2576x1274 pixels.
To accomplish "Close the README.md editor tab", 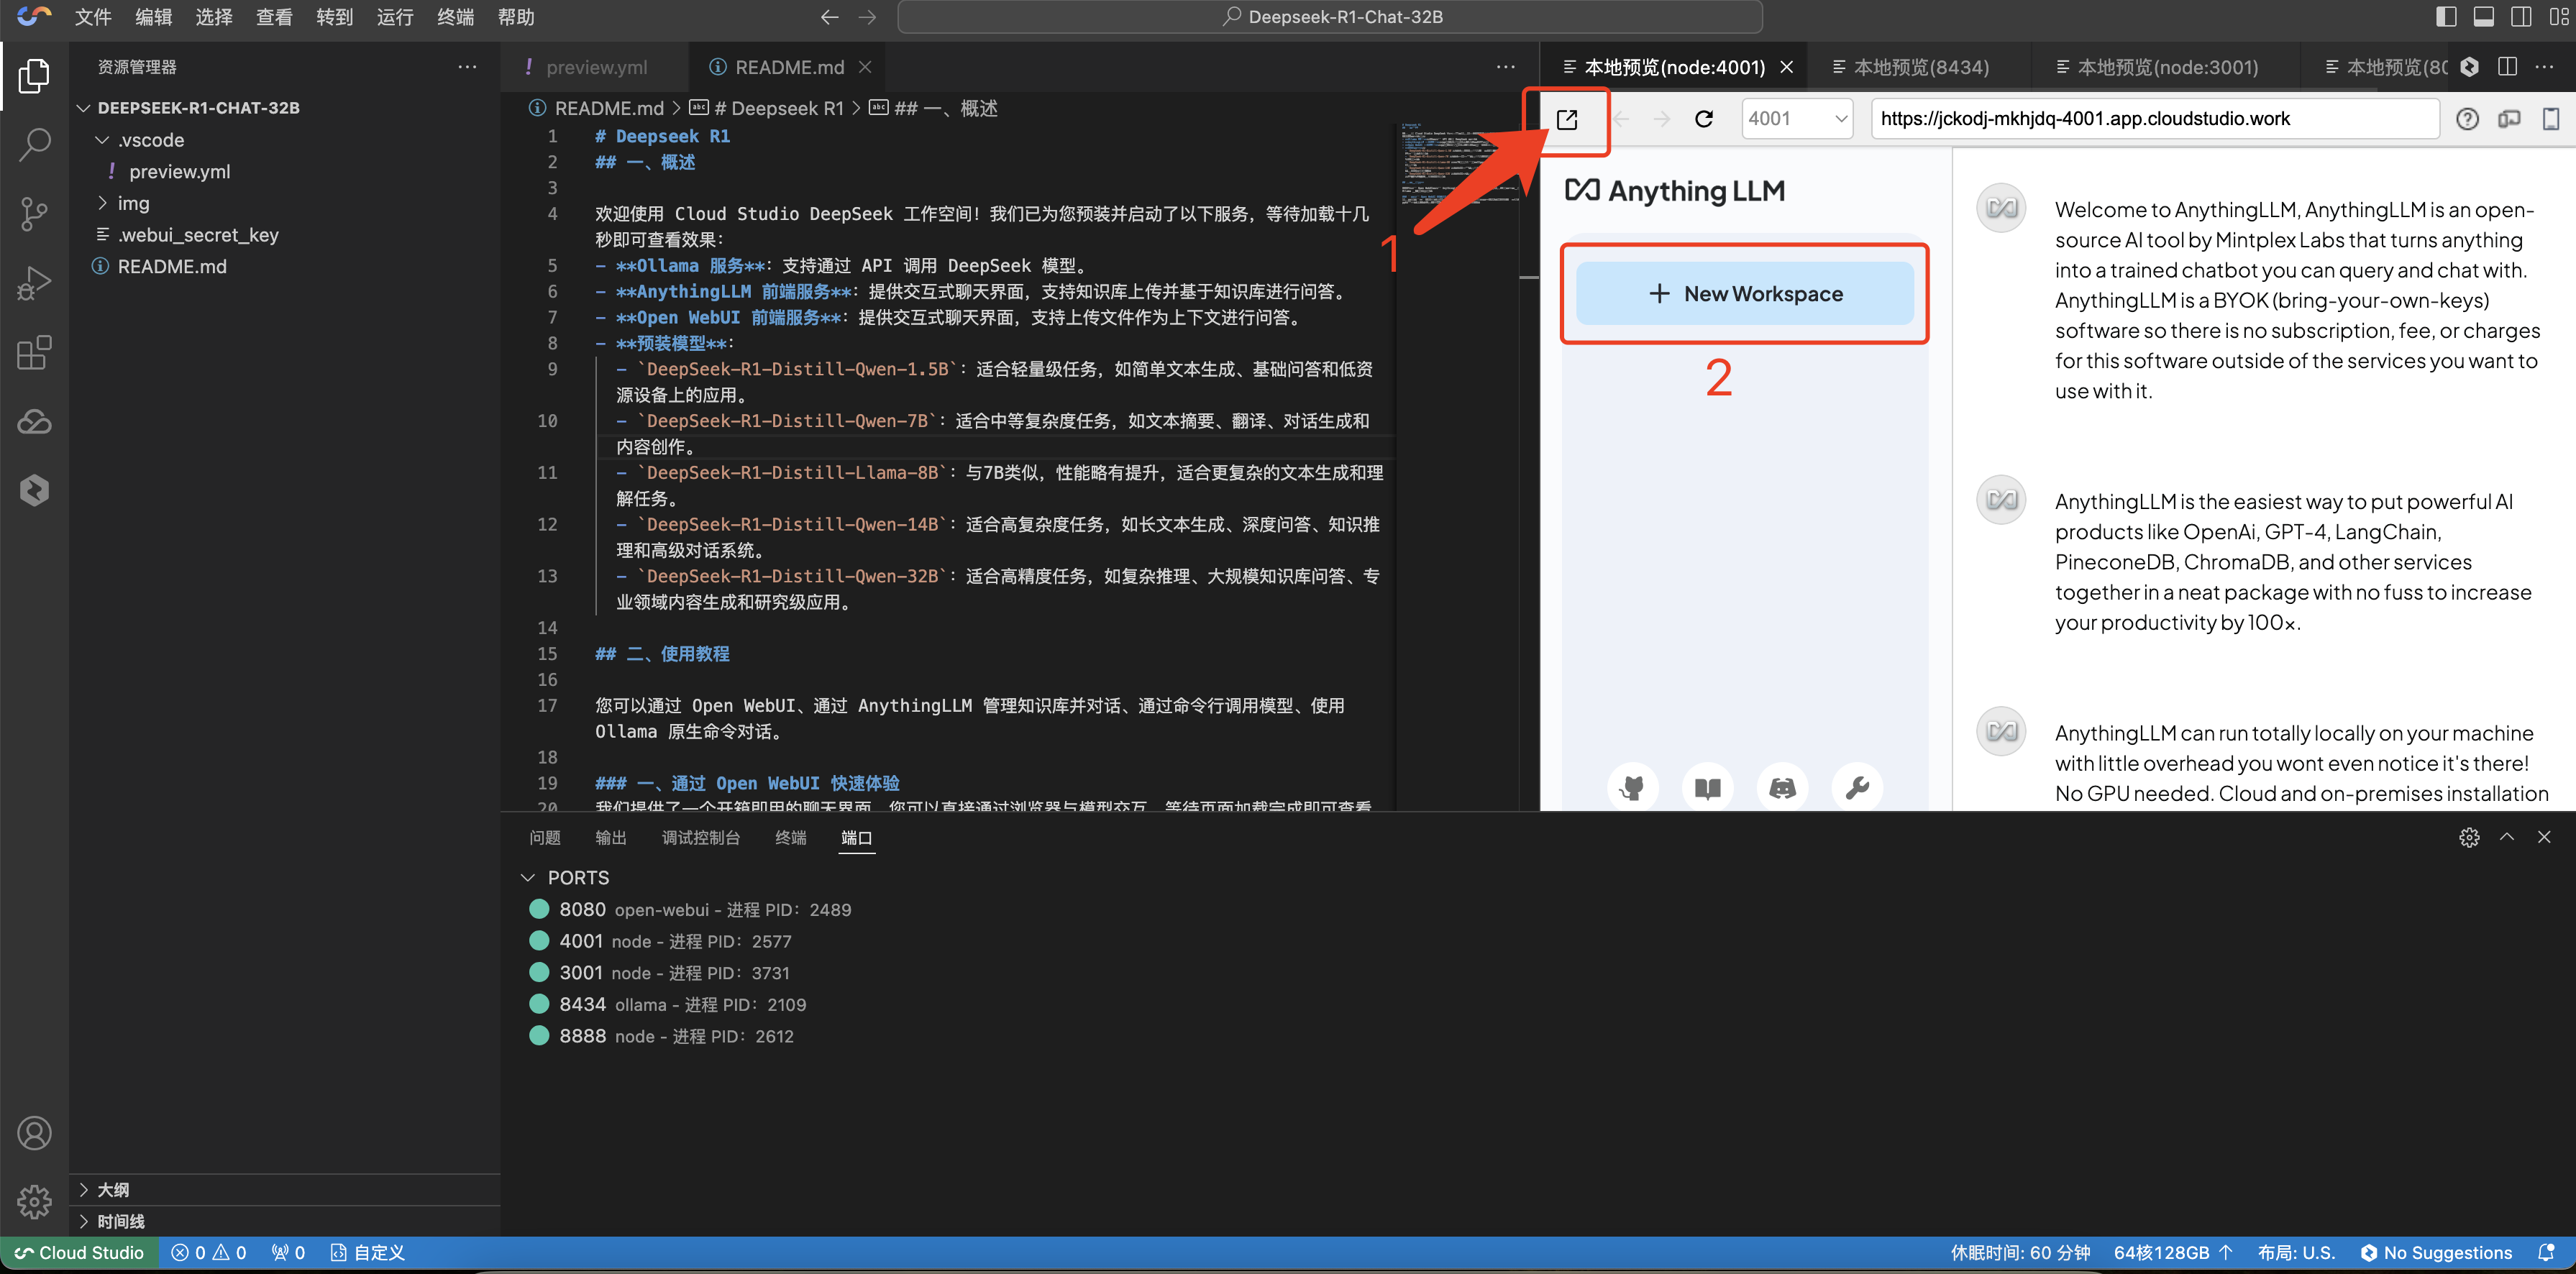I will [x=865, y=67].
